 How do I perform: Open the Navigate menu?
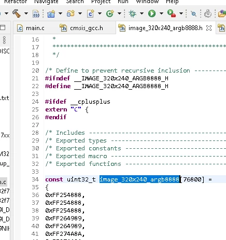[x=46, y=2]
